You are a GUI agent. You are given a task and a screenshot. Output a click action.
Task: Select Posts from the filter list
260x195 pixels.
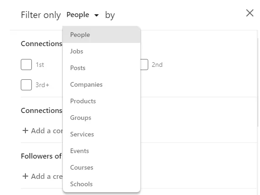102,68
